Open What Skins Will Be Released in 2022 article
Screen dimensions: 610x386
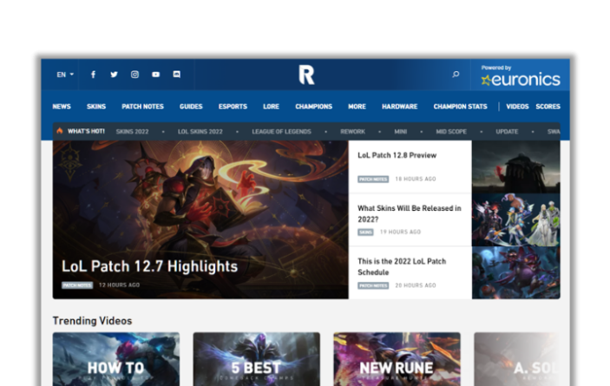coord(410,213)
